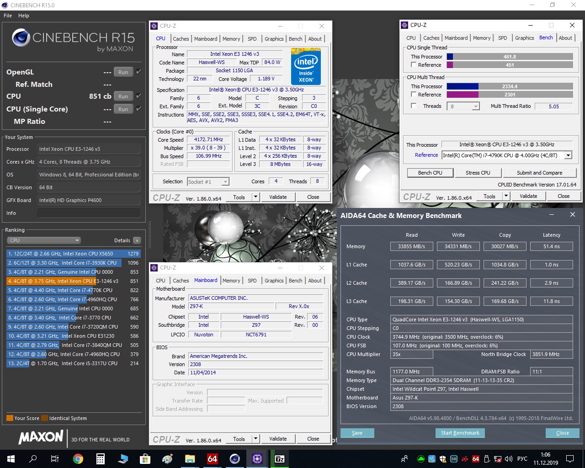The image size is (585, 468).
Task: Click Submit and Compare button
Action: 540,173
